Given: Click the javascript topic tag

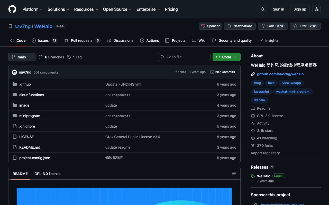Looking at the screenshot, I should (261, 91).
